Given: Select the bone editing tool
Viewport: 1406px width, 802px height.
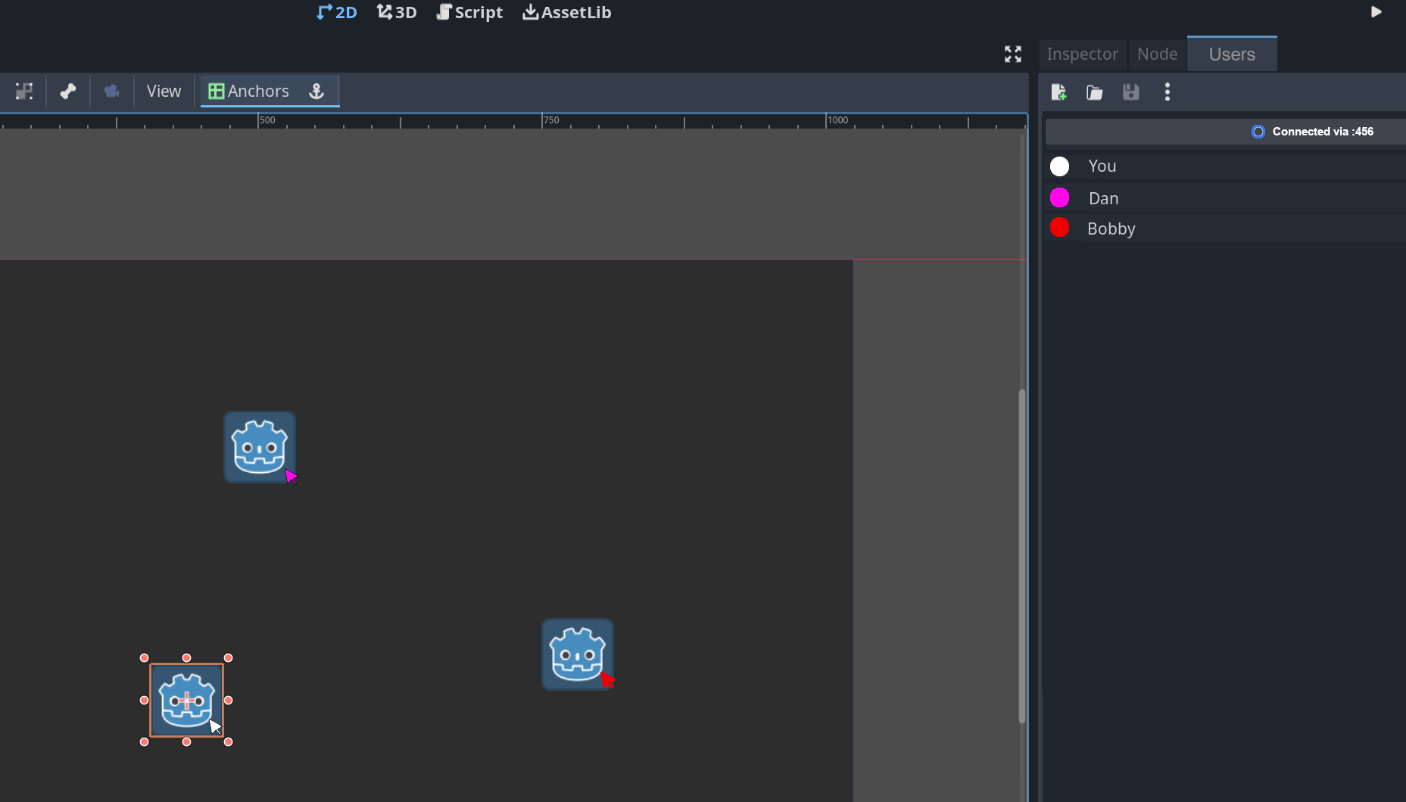Looking at the screenshot, I should pos(67,91).
